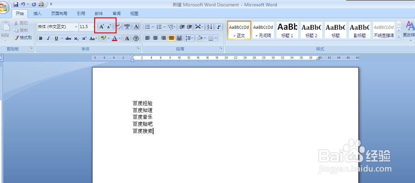
Task: Undo the last action
Action: [23, 4]
